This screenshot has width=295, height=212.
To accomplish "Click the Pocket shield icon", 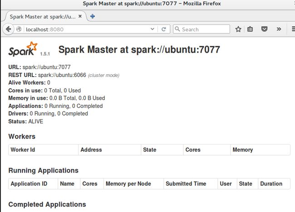I will pyautogui.click(x=264, y=29).
